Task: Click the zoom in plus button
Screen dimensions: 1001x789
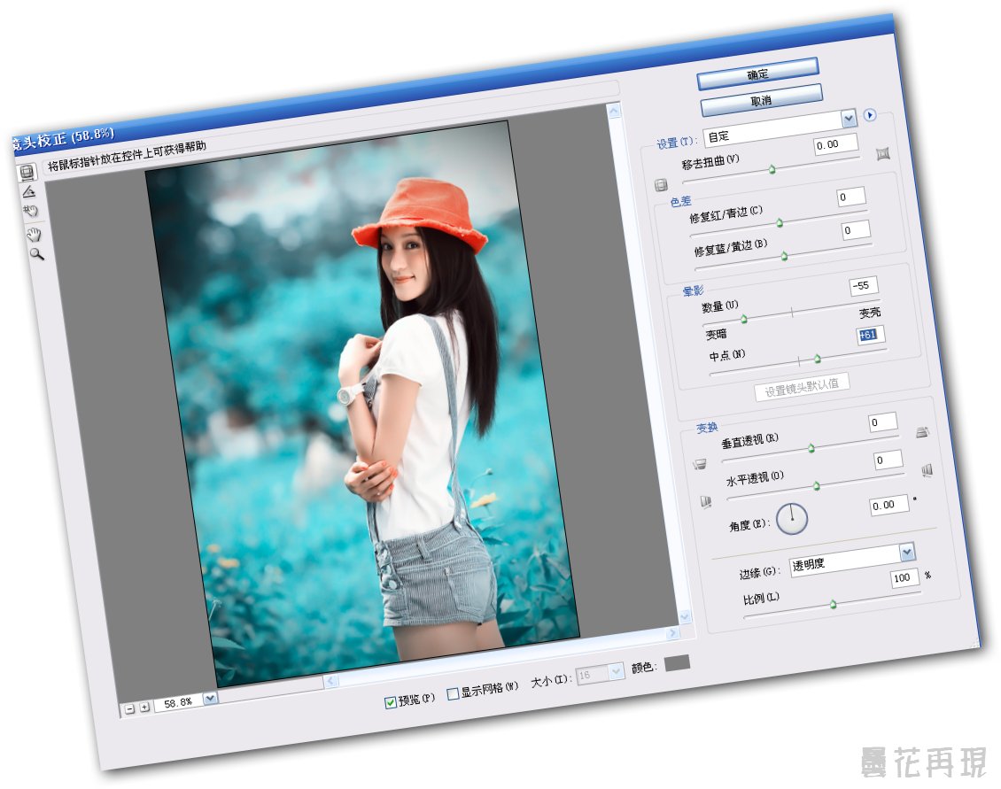Action: tap(144, 707)
